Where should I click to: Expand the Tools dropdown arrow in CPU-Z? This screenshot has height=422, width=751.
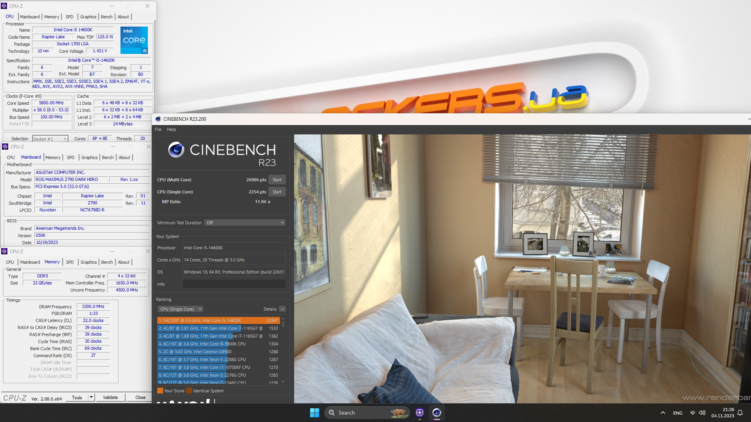[x=91, y=397]
